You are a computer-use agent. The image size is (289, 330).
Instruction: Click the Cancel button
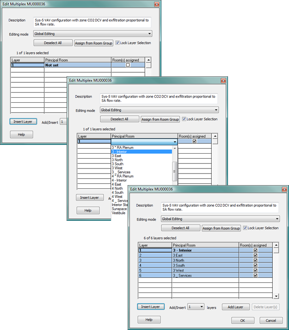pyautogui.click(x=271, y=320)
